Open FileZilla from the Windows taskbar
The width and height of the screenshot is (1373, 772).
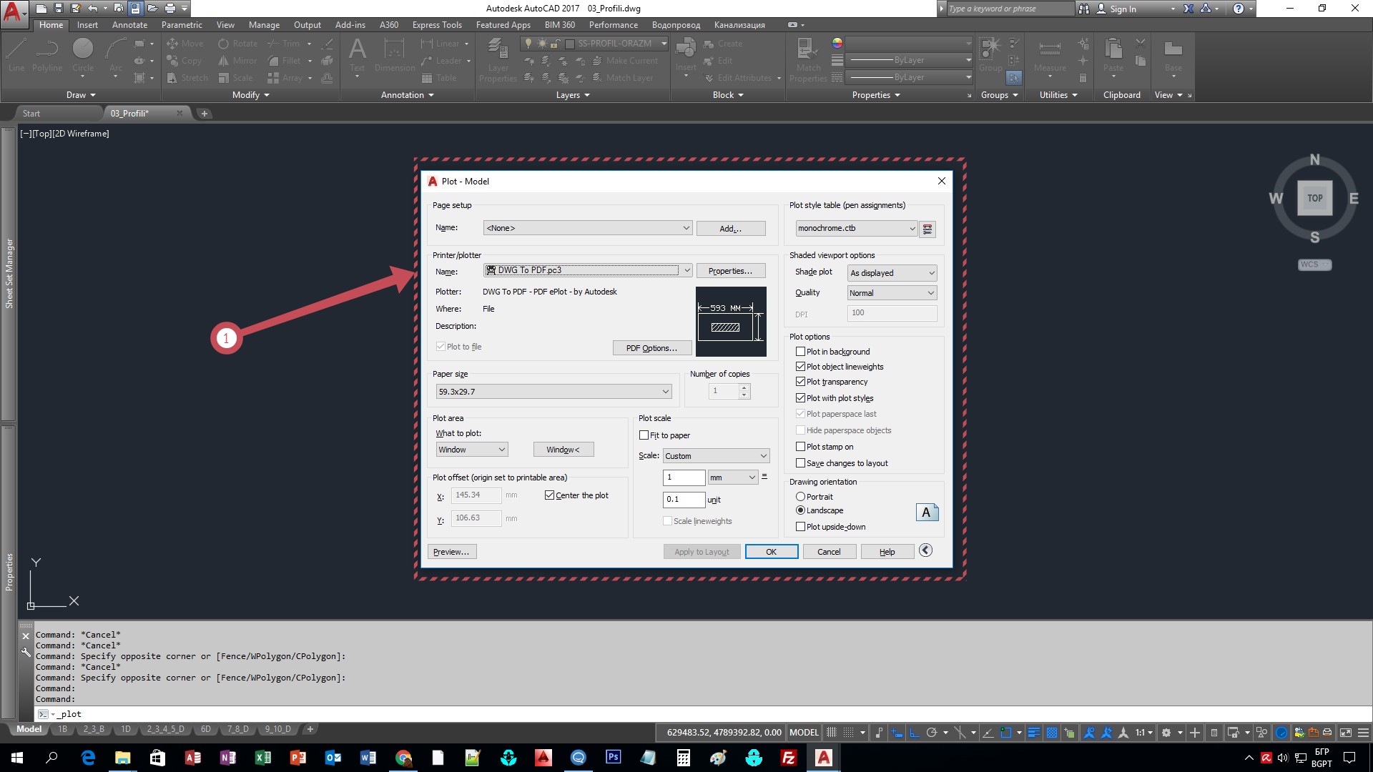789,758
